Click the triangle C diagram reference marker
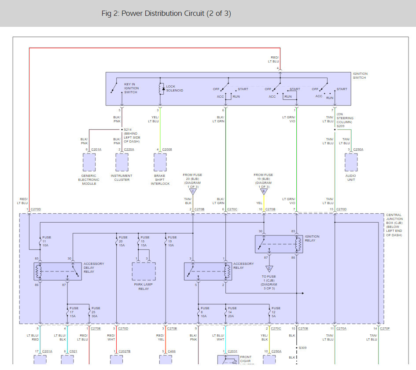This screenshot has height=370, width=416. [x=192, y=191]
